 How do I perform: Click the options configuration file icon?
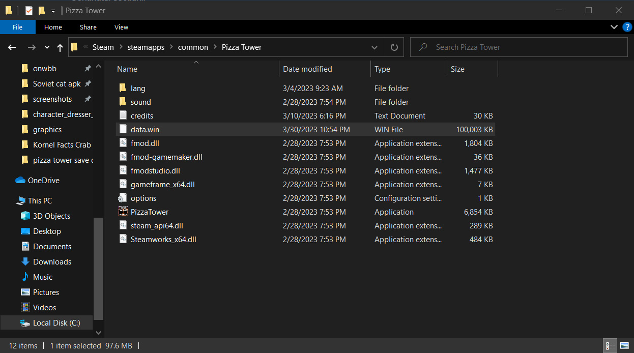(x=123, y=198)
